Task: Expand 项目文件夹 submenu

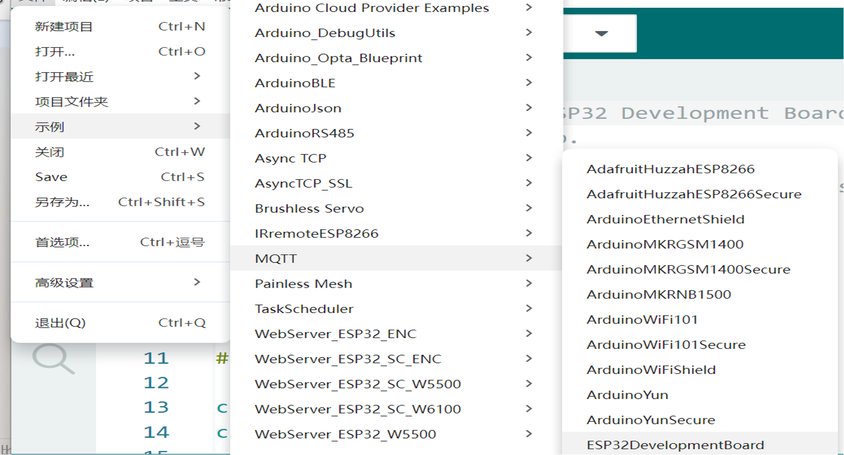Action: (120, 101)
